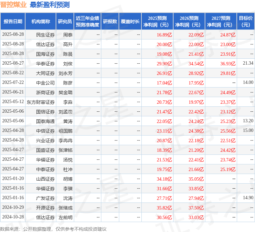
Task: Click the 最新盈利预测 heading
Action: click(x=50, y=5)
